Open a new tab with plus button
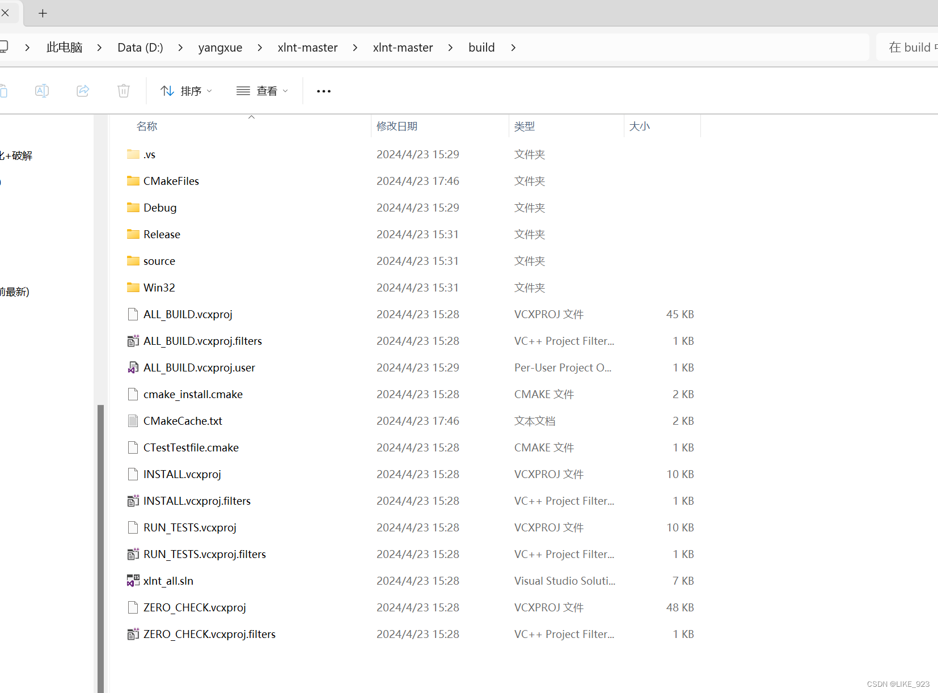 [43, 13]
